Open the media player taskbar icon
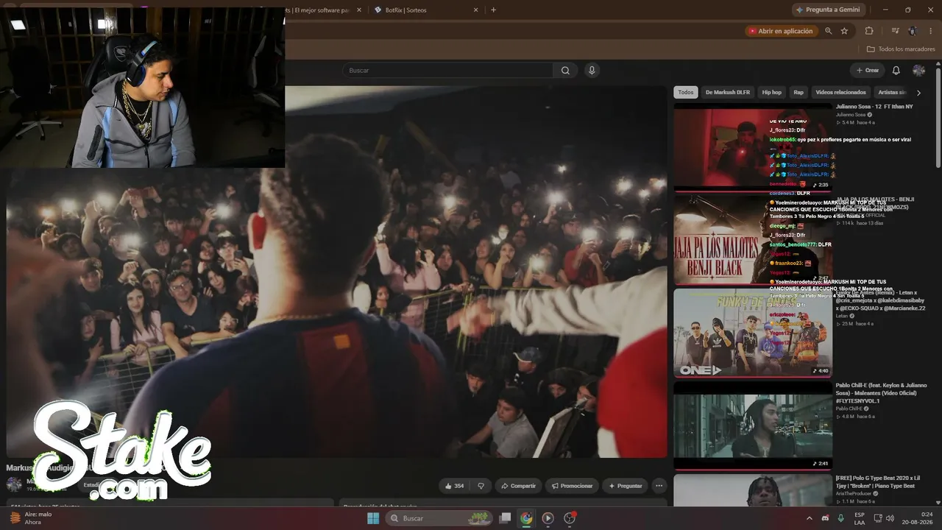 (x=548, y=518)
